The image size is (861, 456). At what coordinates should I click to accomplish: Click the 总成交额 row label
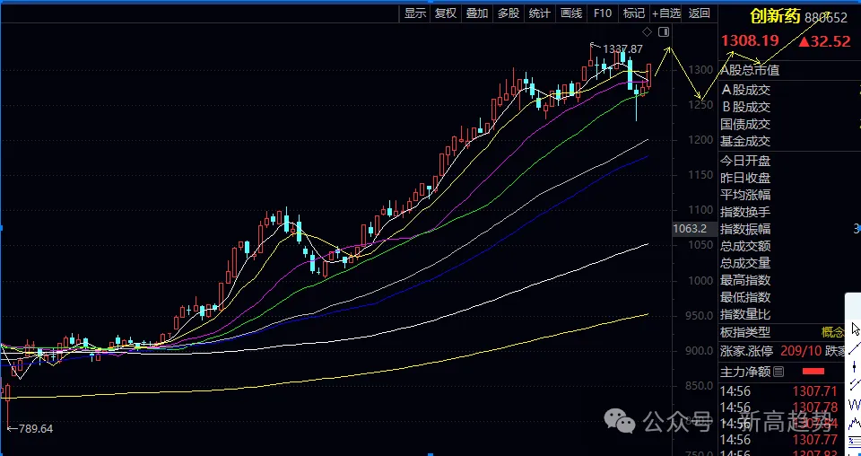click(745, 246)
